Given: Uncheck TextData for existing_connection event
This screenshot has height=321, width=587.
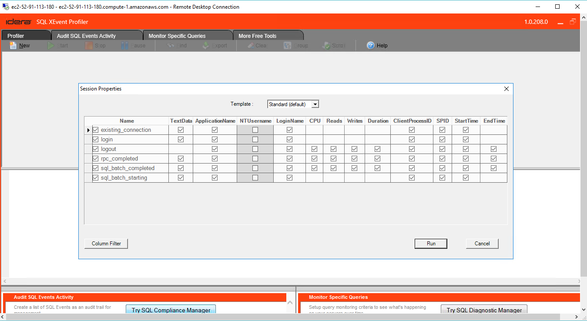Looking at the screenshot, I should click(x=181, y=130).
